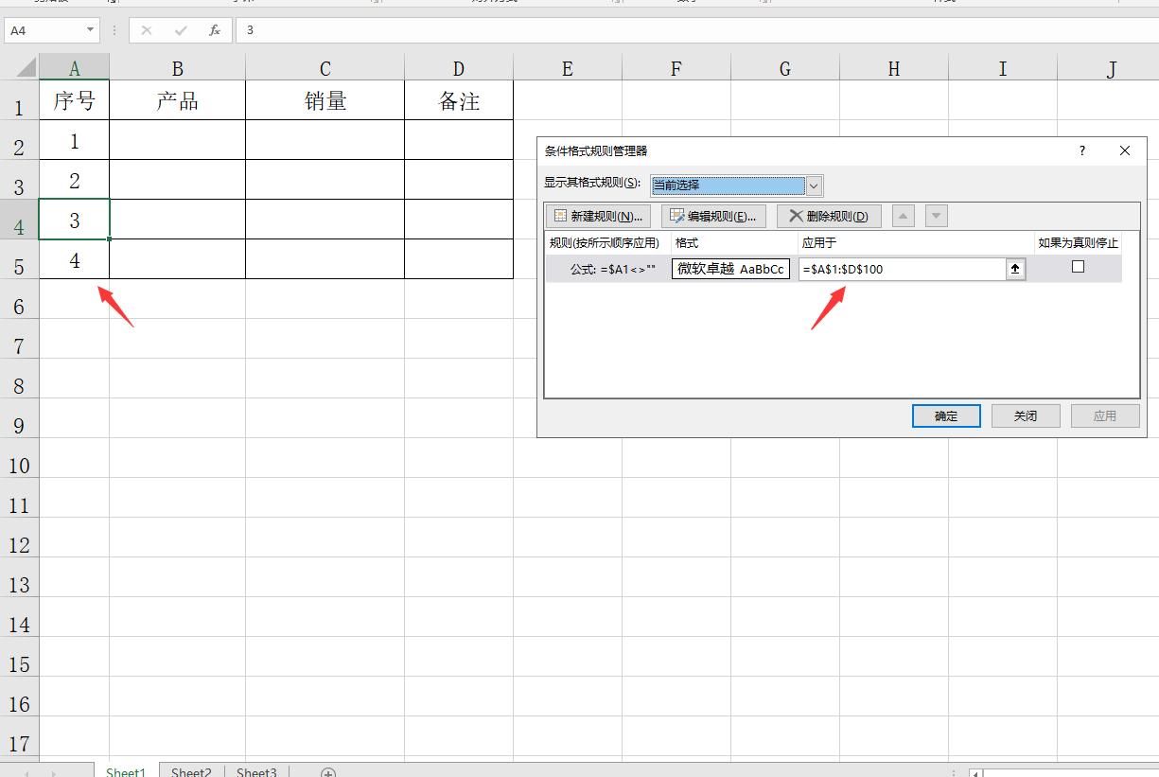Expand the Name Box dropdown arrow

tap(91, 30)
